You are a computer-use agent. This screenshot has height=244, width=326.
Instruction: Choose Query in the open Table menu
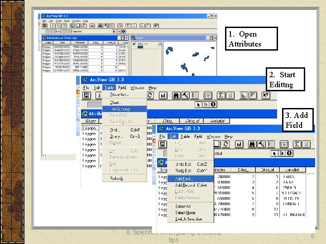125,136
